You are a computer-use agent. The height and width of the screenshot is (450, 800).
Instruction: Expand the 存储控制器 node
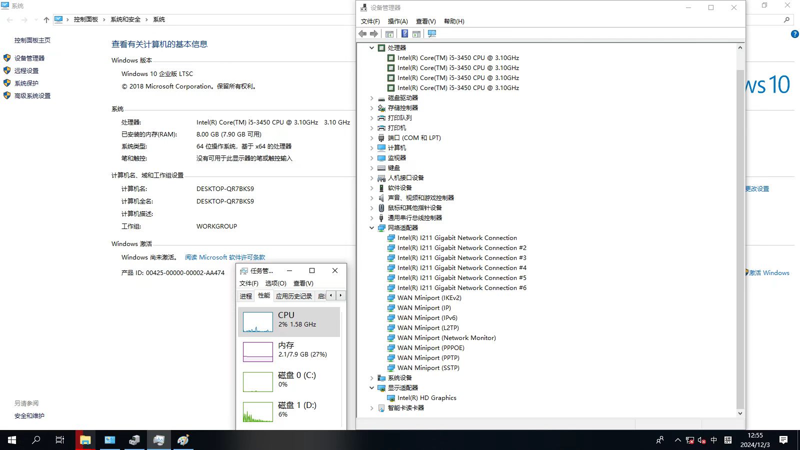click(371, 108)
